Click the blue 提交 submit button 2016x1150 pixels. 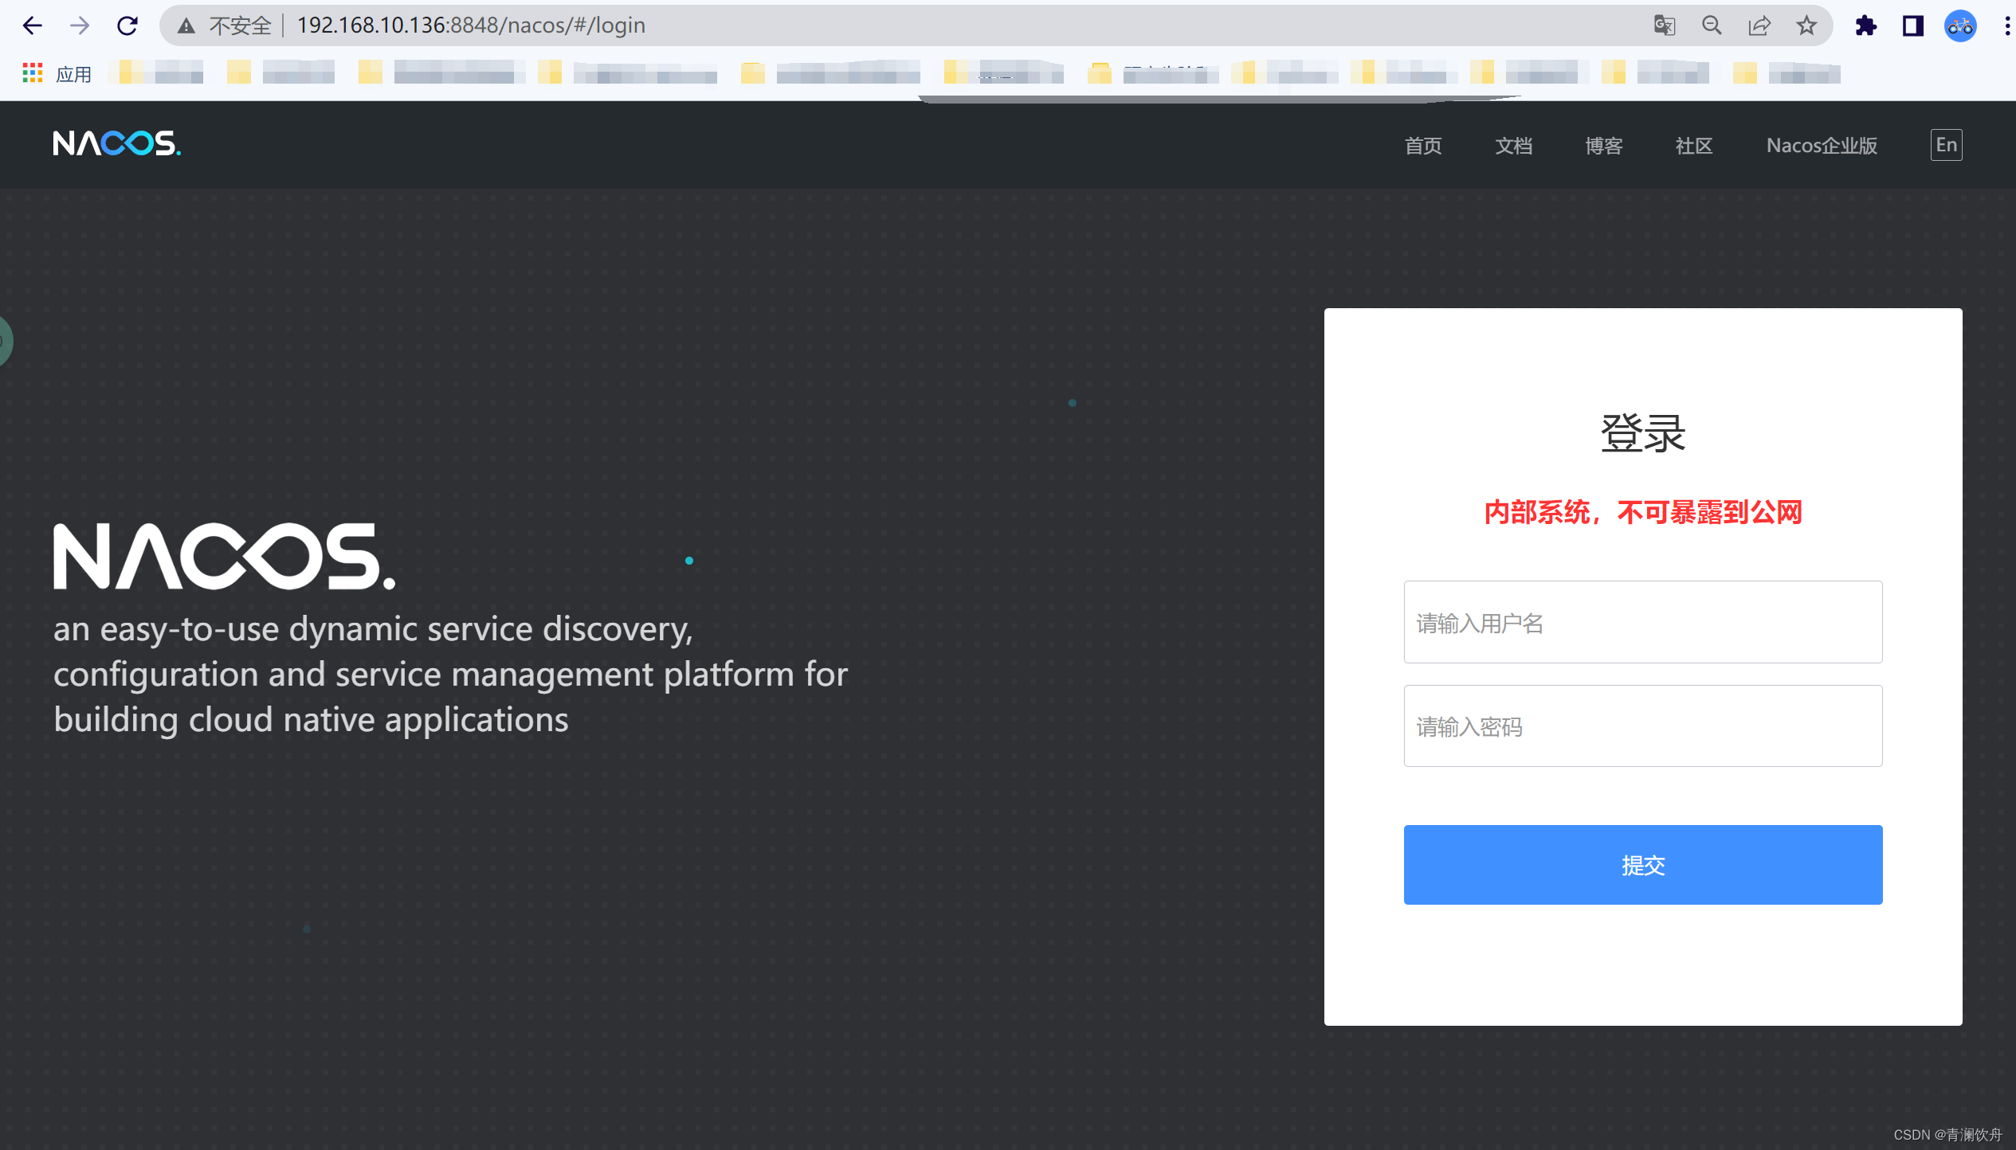tap(1643, 865)
